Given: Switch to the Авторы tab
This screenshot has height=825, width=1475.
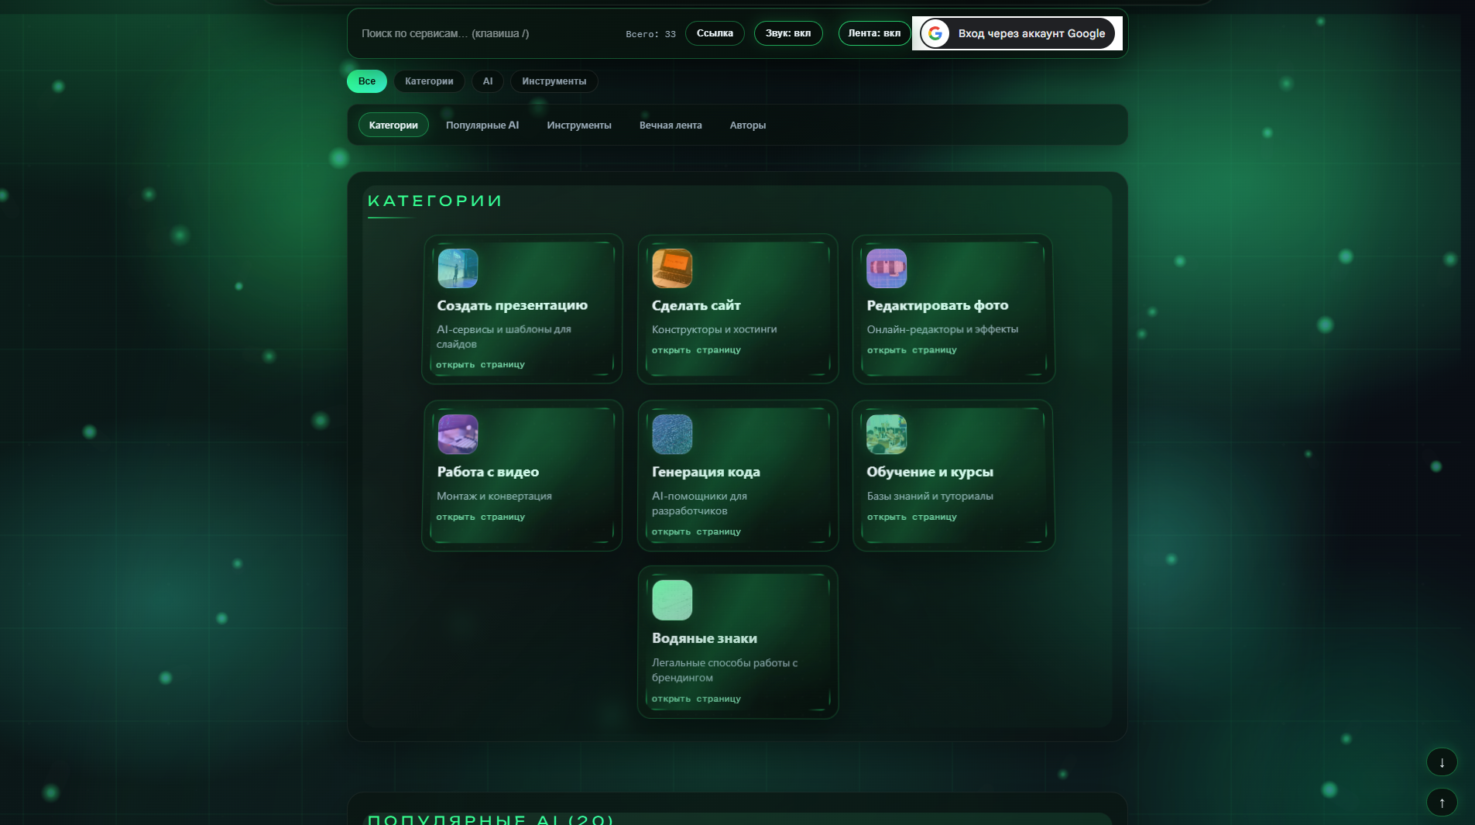Looking at the screenshot, I should point(746,125).
